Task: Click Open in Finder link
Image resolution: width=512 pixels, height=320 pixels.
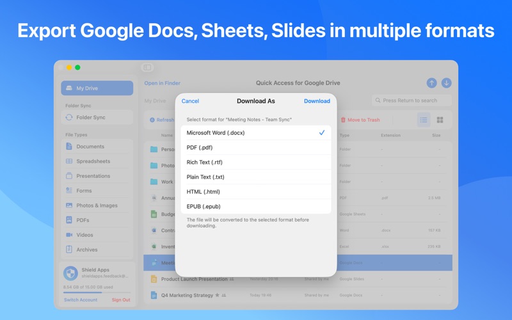Action: coord(163,83)
